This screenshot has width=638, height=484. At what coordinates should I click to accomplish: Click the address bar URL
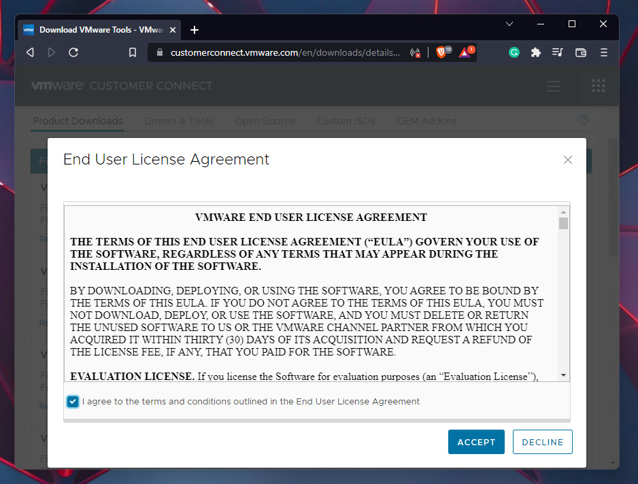(285, 52)
